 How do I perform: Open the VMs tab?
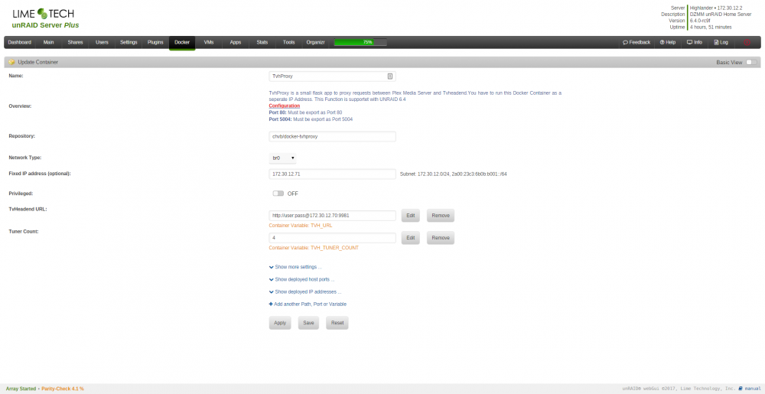pos(209,42)
